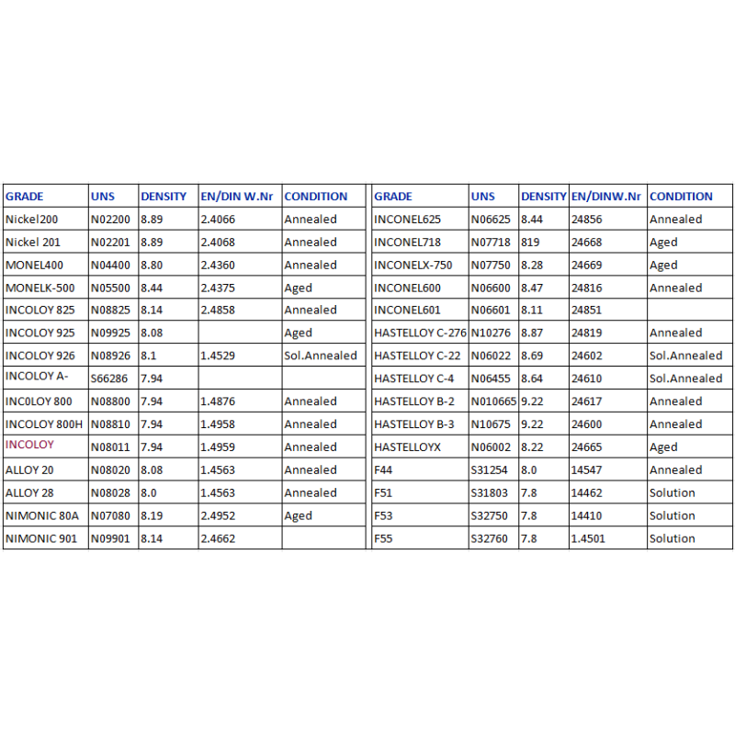735x735 pixels.
Task: Select UNS value N010665
Action: click(x=493, y=401)
